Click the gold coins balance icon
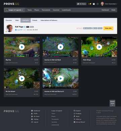Screen dimensions: 121x131 [x=90, y=4]
